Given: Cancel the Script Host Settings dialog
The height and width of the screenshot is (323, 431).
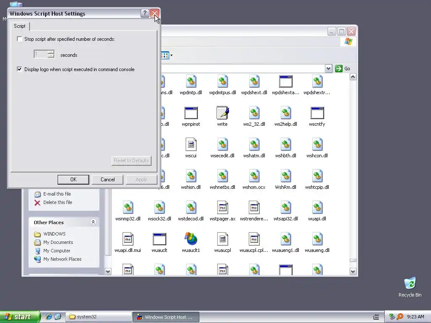Looking at the screenshot, I should [107, 180].
